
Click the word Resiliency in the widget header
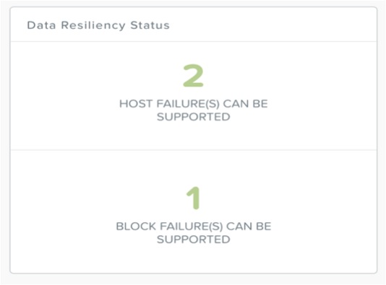pyautogui.click(x=93, y=25)
